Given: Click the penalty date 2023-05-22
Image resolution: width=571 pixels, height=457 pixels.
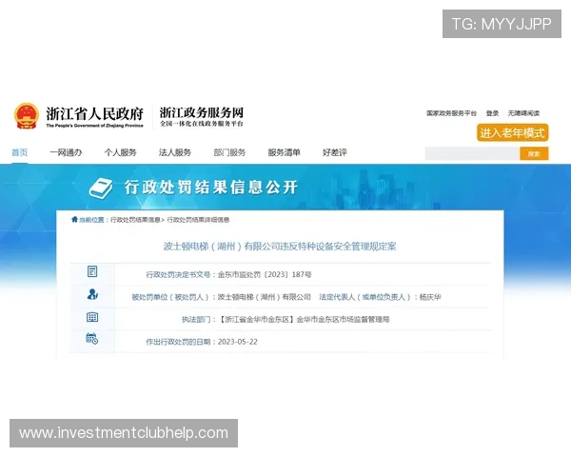Looking at the screenshot, I should point(237,342).
